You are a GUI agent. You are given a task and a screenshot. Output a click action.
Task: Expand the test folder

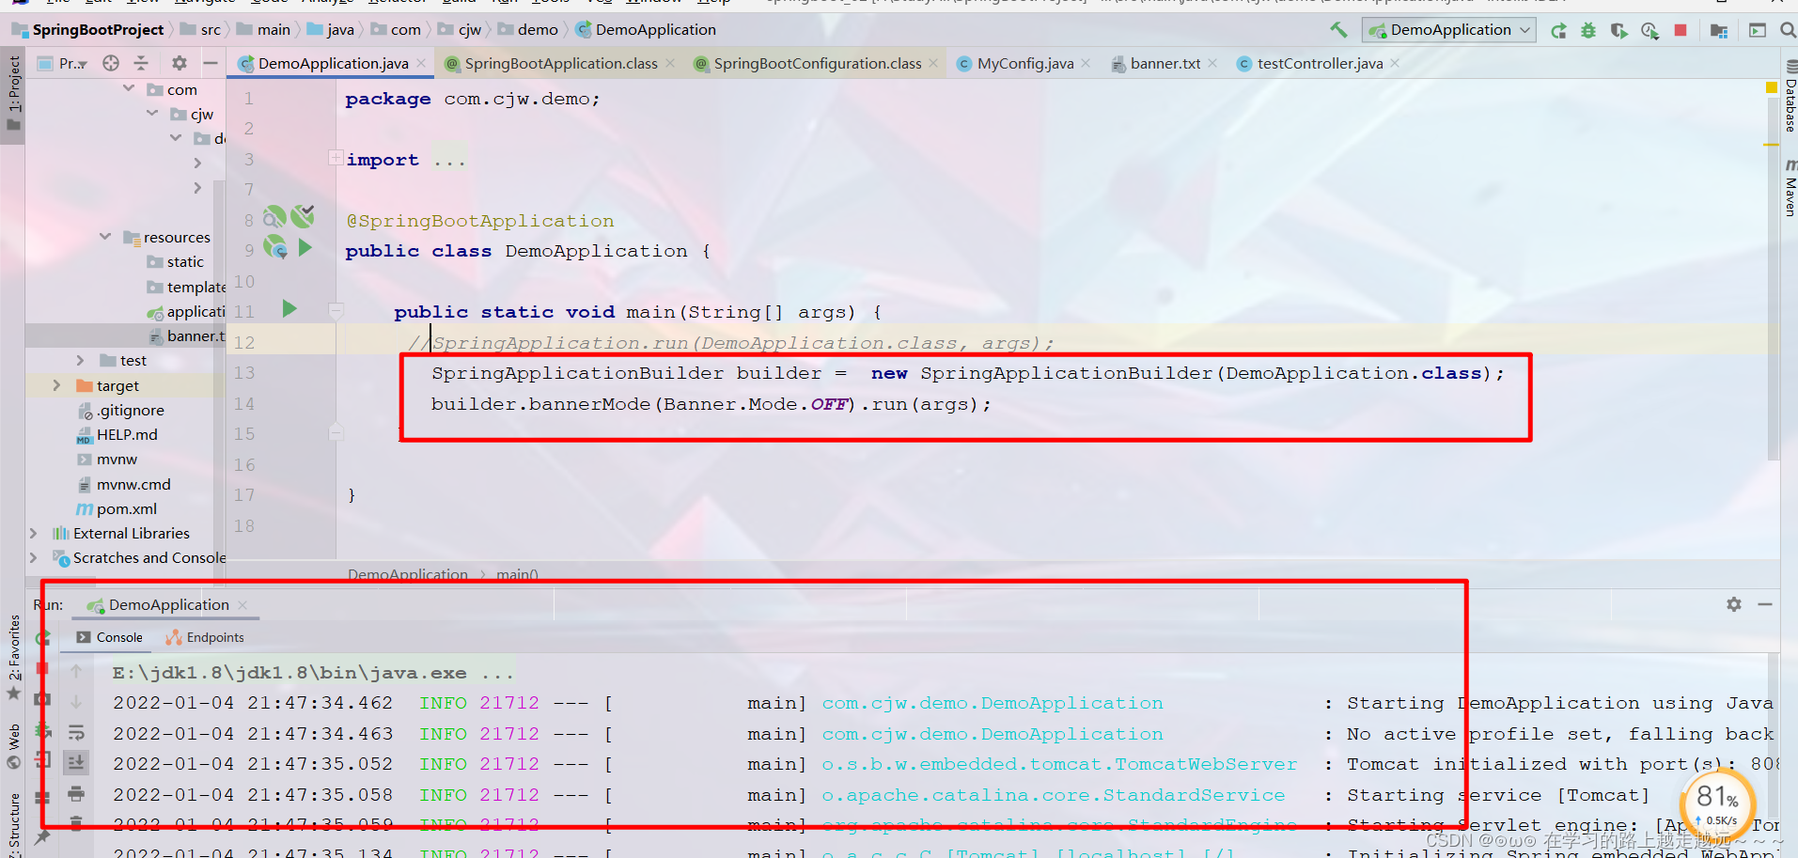tap(80, 360)
